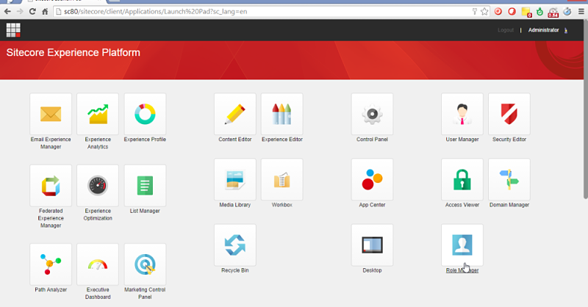Screen dimensions: 588x307
Task: Click the Content Editor label
Action: (235, 140)
